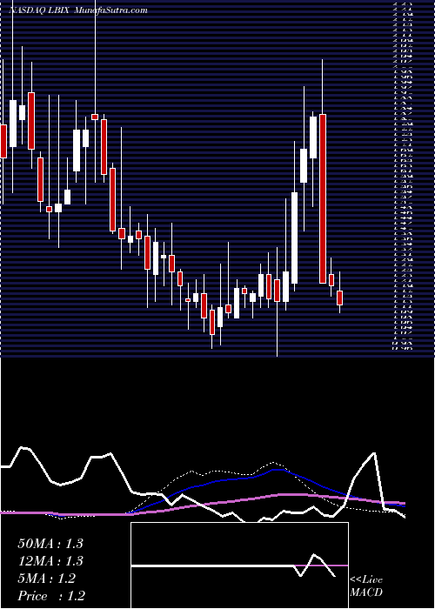This screenshot has width=435, height=609.
Task: Click the <<Live MACD label
Action: [x=366, y=586]
